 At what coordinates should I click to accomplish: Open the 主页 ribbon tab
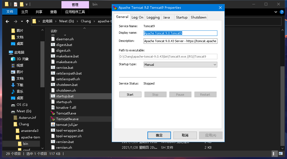(x=25, y=12)
